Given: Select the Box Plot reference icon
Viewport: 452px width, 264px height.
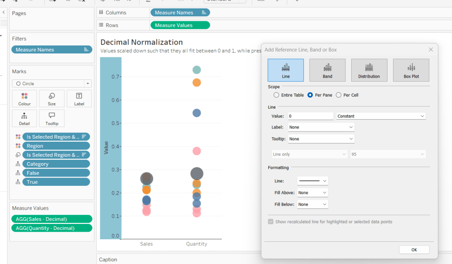Looking at the screenshot, I should click(x=410, y=70).
